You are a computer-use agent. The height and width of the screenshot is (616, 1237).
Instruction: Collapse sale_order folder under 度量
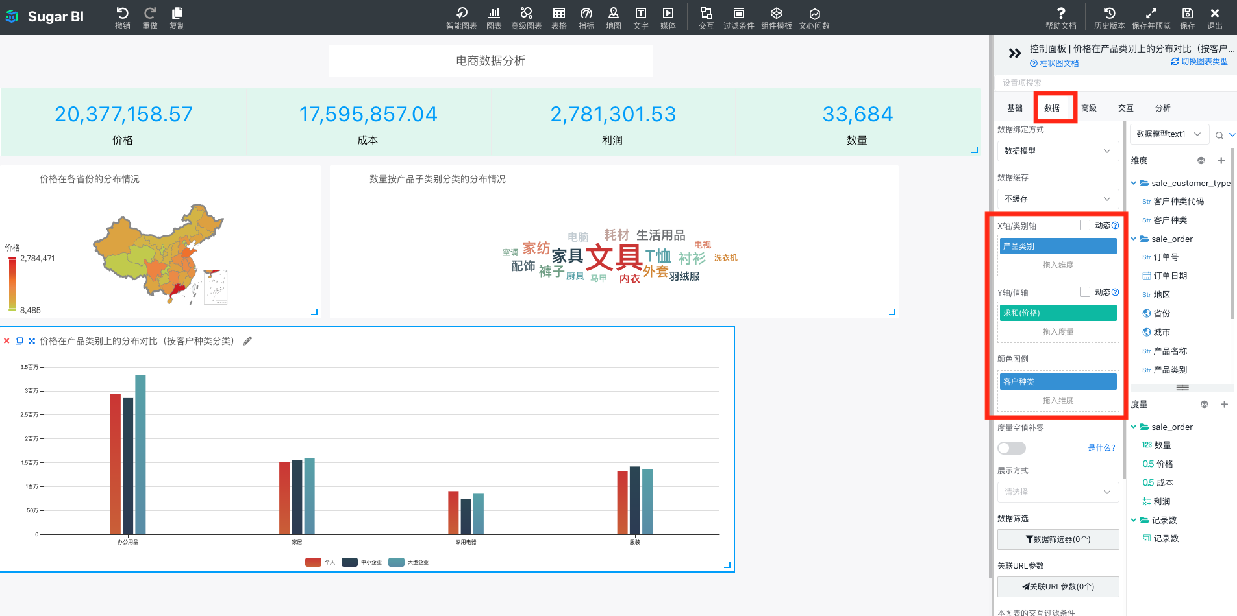(x=1134, y=427)
